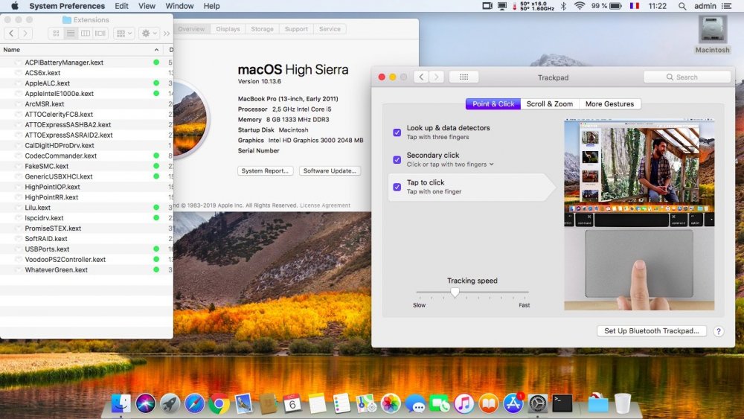Click the Show All grid icon in Trackpad
Image resolution: width=744 pixels, height=419 pixels.
coord(464,77)
